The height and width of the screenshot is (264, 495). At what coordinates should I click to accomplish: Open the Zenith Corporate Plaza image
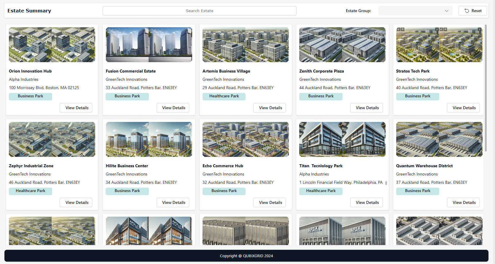[x=342, y=45]
